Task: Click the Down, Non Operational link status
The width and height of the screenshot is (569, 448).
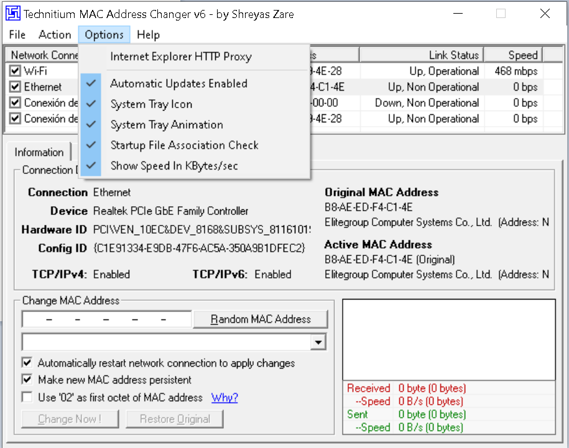Action: (x=427, y=103)
